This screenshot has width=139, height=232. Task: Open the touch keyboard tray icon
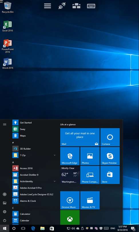[106, 228]
